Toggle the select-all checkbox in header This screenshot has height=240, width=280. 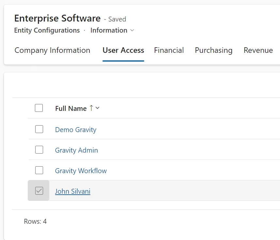click(39, 108)
